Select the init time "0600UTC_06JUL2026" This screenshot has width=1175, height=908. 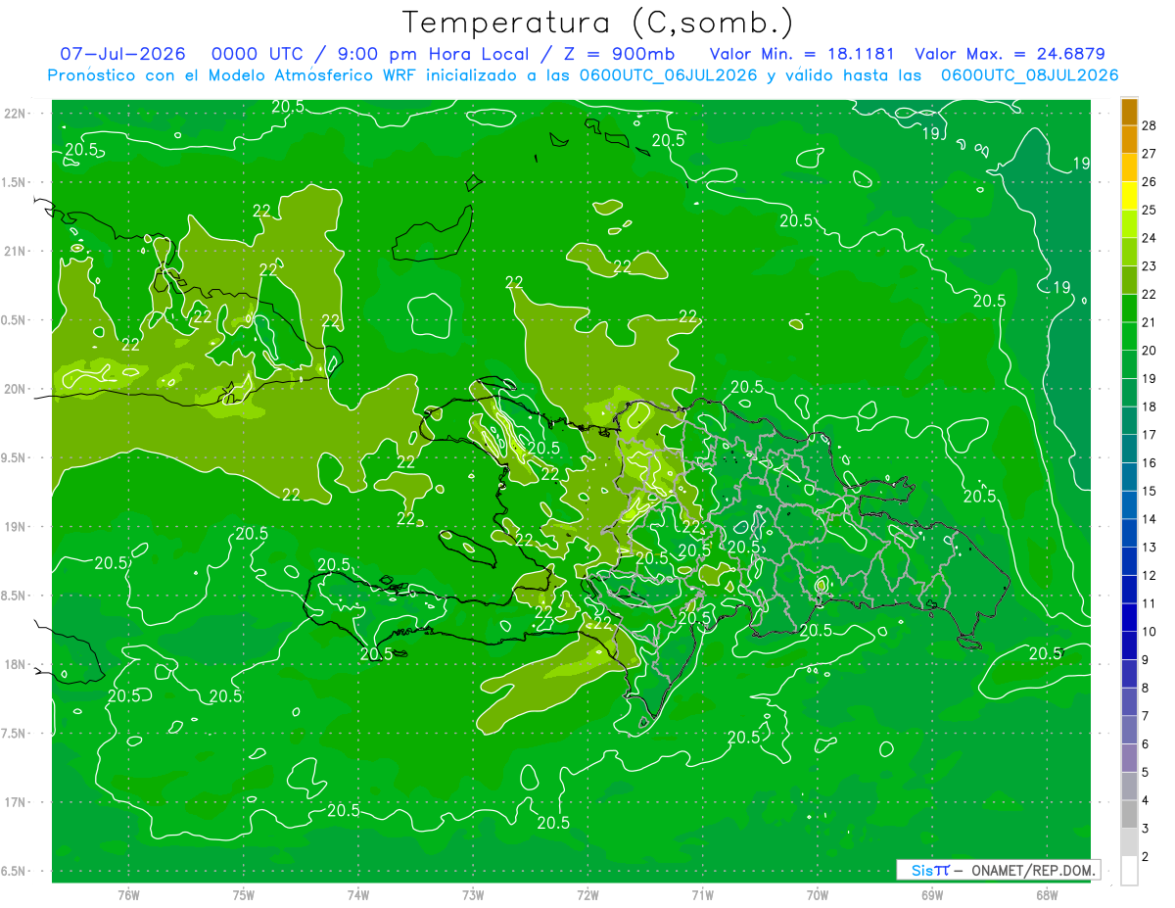pyautogui.click(x=669, y=75)
